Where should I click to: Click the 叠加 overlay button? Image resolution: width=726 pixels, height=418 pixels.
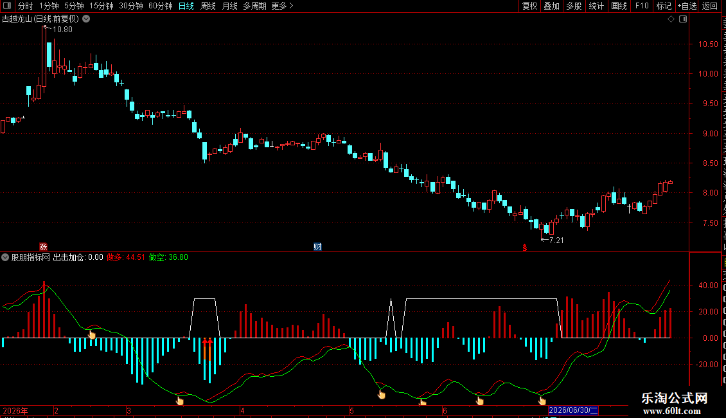(x=552, y=6)
